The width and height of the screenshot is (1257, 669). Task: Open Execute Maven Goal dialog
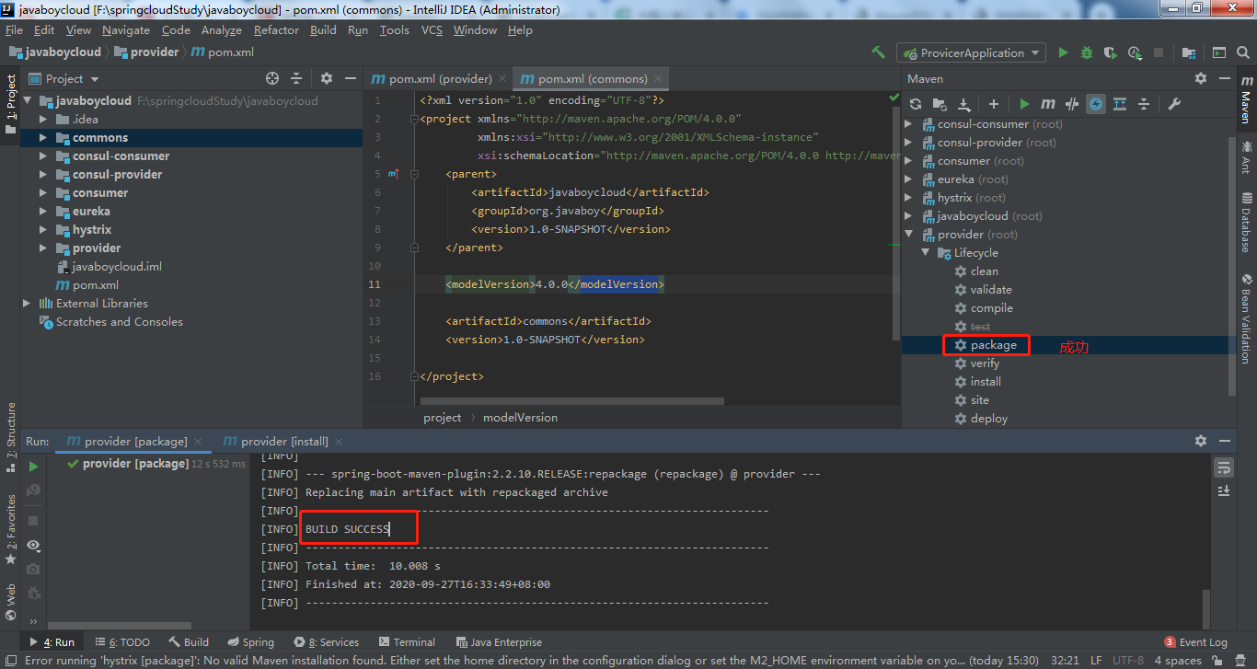coord(1048,104)
